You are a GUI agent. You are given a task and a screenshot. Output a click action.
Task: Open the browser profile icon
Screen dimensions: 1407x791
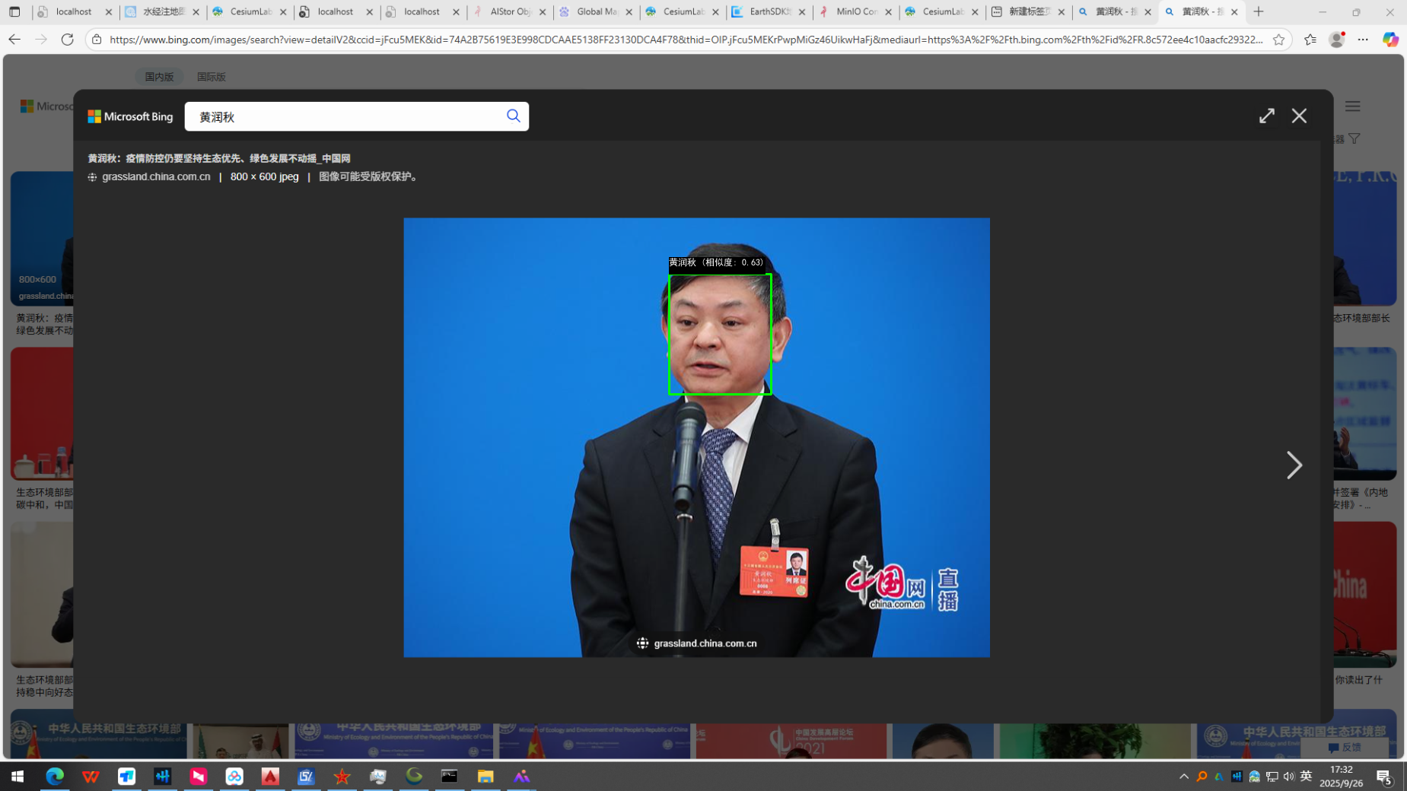(x=1336, y=40)
